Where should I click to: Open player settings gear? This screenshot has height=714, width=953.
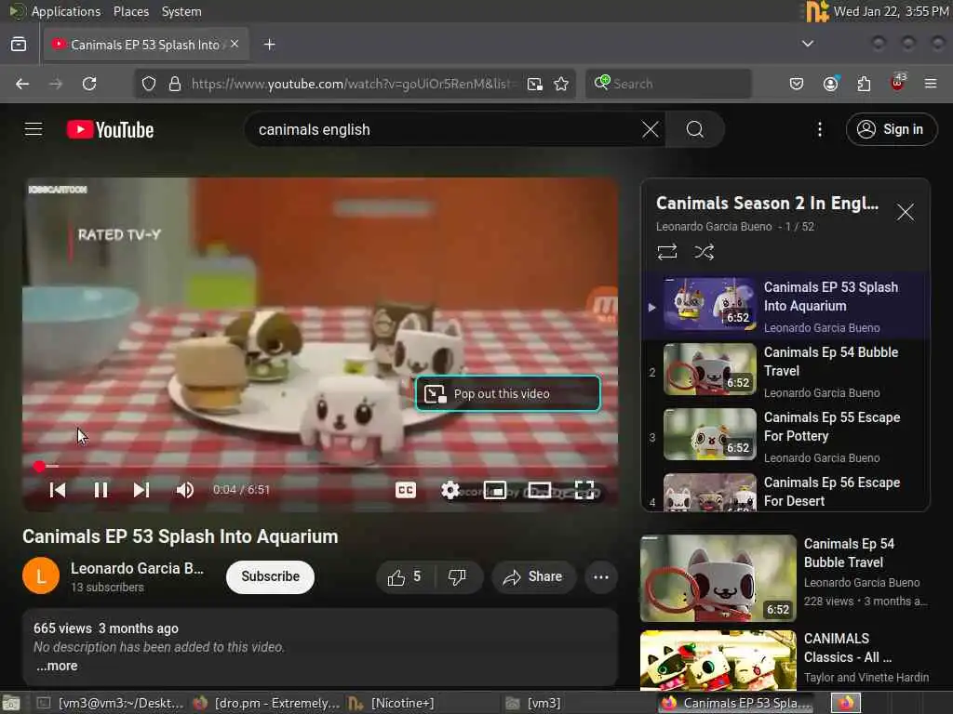(x=450, y=490)
